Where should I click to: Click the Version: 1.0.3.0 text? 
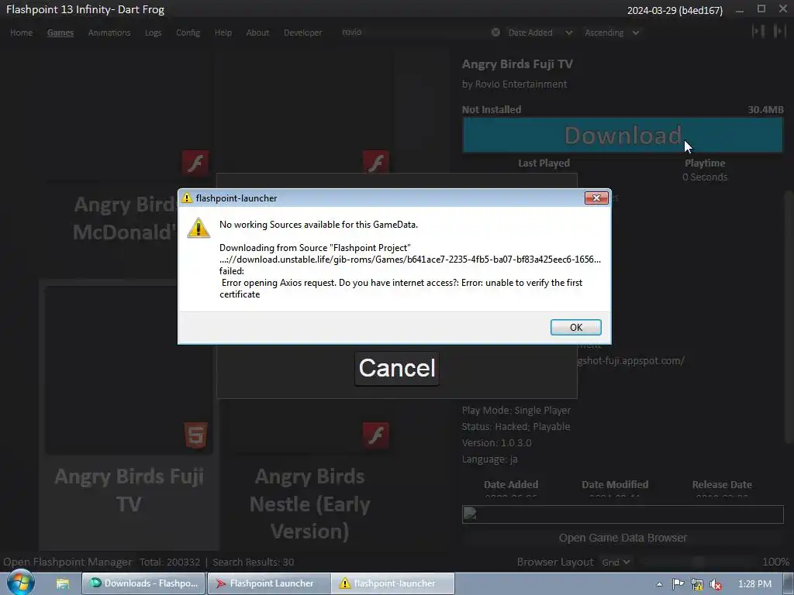click(x=496, y=442)
